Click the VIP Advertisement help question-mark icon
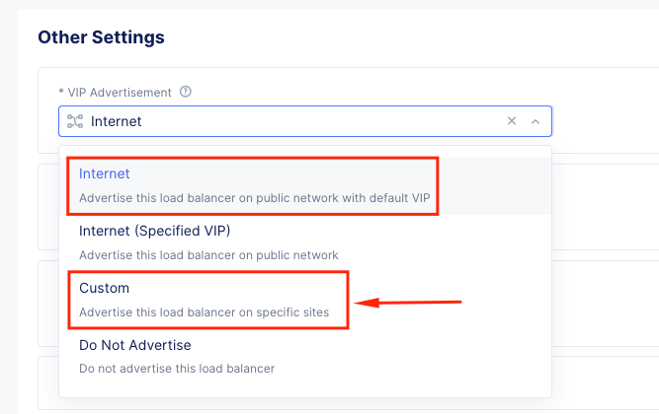The width and height of the screenshot is (659, 414). pyautogui.click(x=185, y=92)
